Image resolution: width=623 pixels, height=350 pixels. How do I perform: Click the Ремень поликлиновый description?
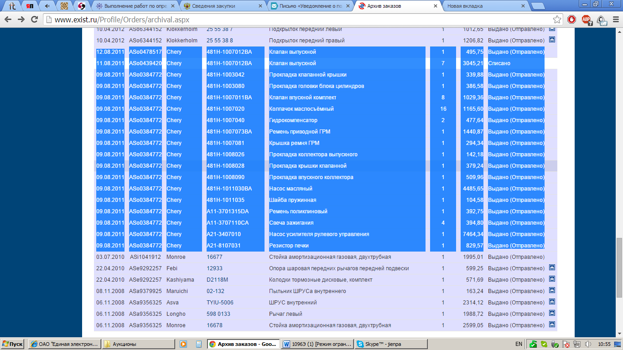click(x=298, y=211)
